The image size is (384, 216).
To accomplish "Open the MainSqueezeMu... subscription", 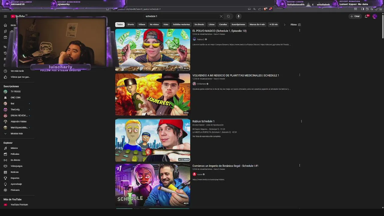I will (x=17, y=127).
